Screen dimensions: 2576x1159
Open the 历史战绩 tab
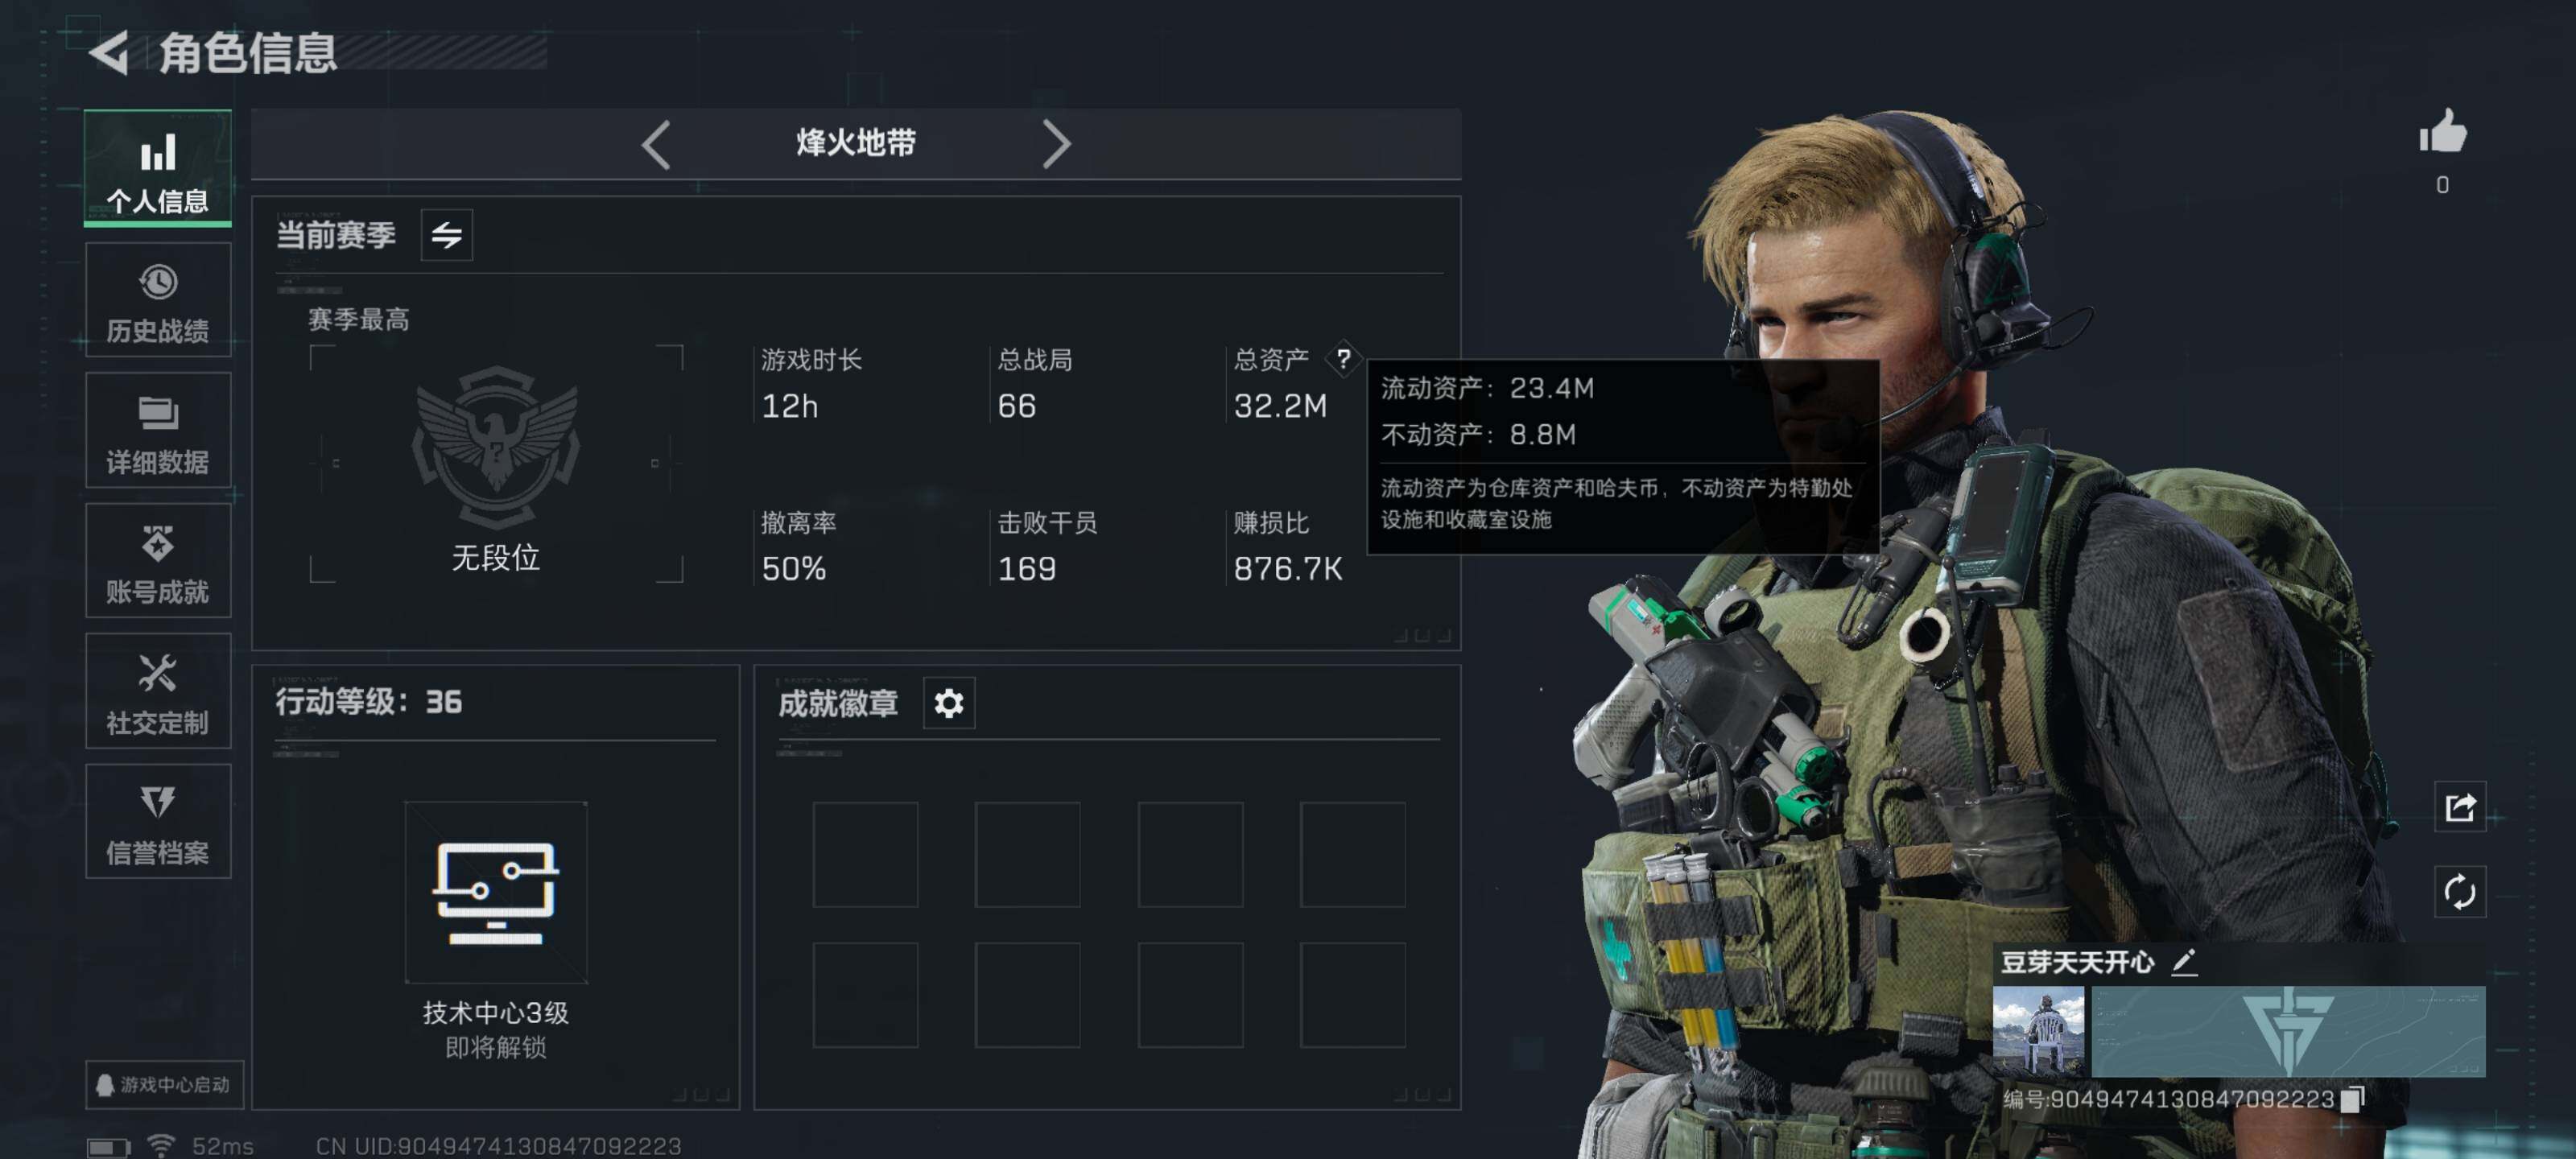coord(158,300)
